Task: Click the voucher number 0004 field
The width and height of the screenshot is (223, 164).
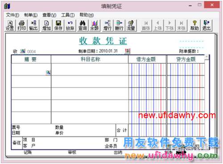Action: point(32,52)
